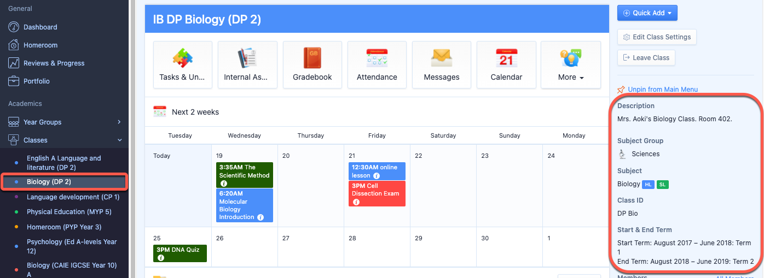This screenshot has height=278, width=764.
Task: Open the Quick Add dropdown
Action: click(x=647, y=13)
